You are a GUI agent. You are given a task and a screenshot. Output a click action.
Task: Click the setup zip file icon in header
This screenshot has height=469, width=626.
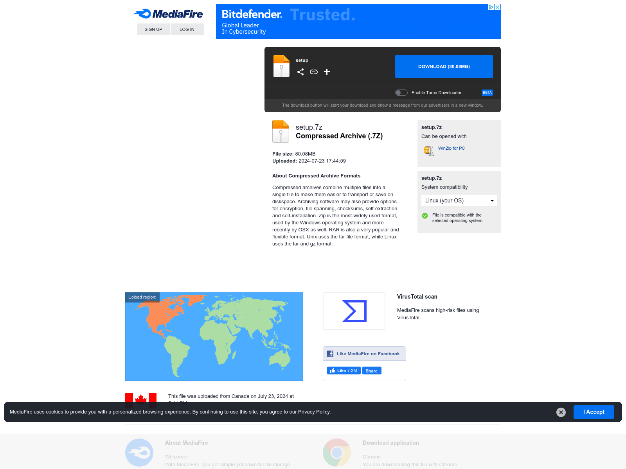point(281,66)
